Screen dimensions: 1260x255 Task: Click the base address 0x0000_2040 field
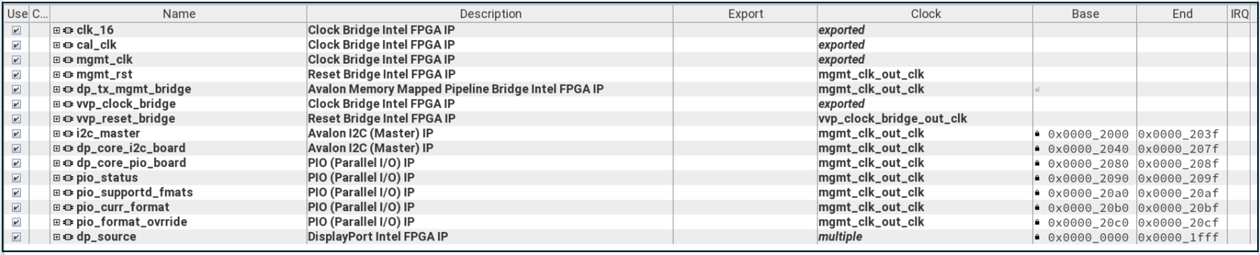click(x=1088, y=149)
